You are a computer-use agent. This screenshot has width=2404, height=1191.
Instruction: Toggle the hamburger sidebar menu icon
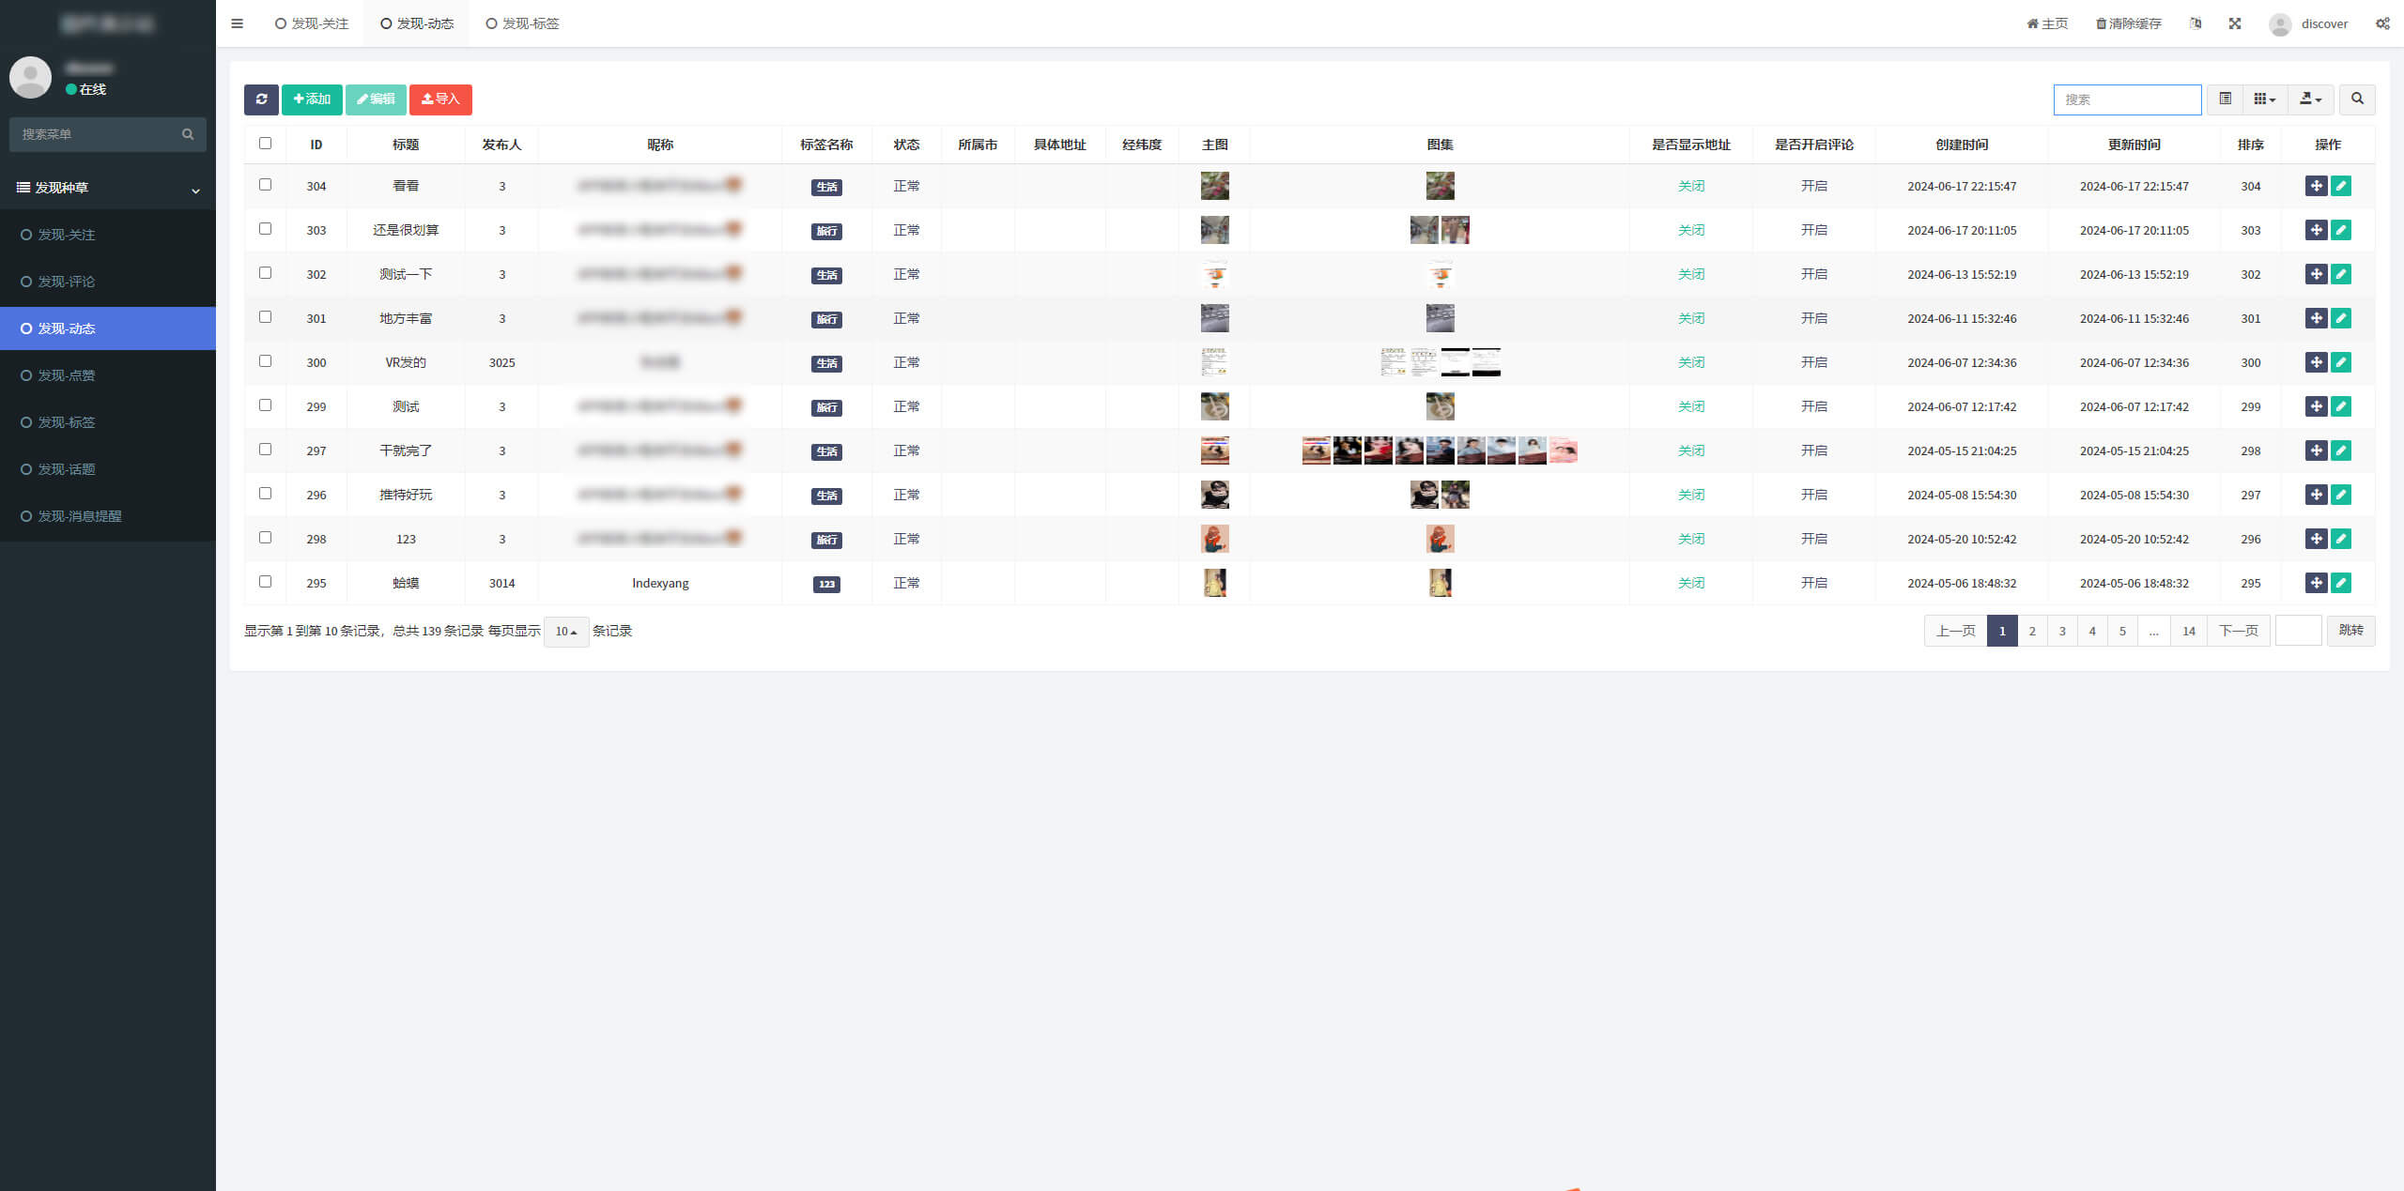[237, 23]
